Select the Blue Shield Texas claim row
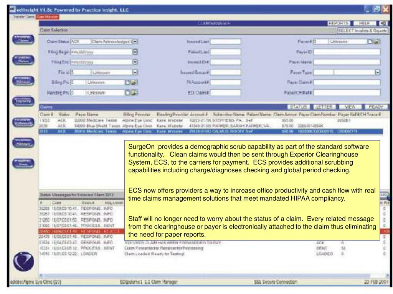 [211, 126]
